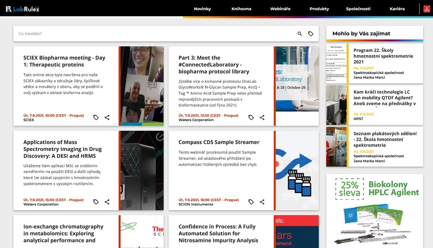The image size is (433, 248).
Task: Share the Compass CDS Sample Streamer webinar
Action: 262,202
